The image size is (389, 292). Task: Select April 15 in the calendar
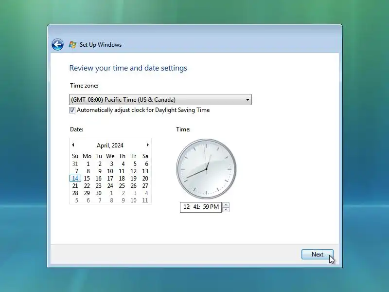[87, 178]
